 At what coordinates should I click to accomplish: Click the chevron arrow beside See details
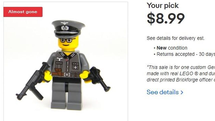pyautogui.click(x=182, y=92)
